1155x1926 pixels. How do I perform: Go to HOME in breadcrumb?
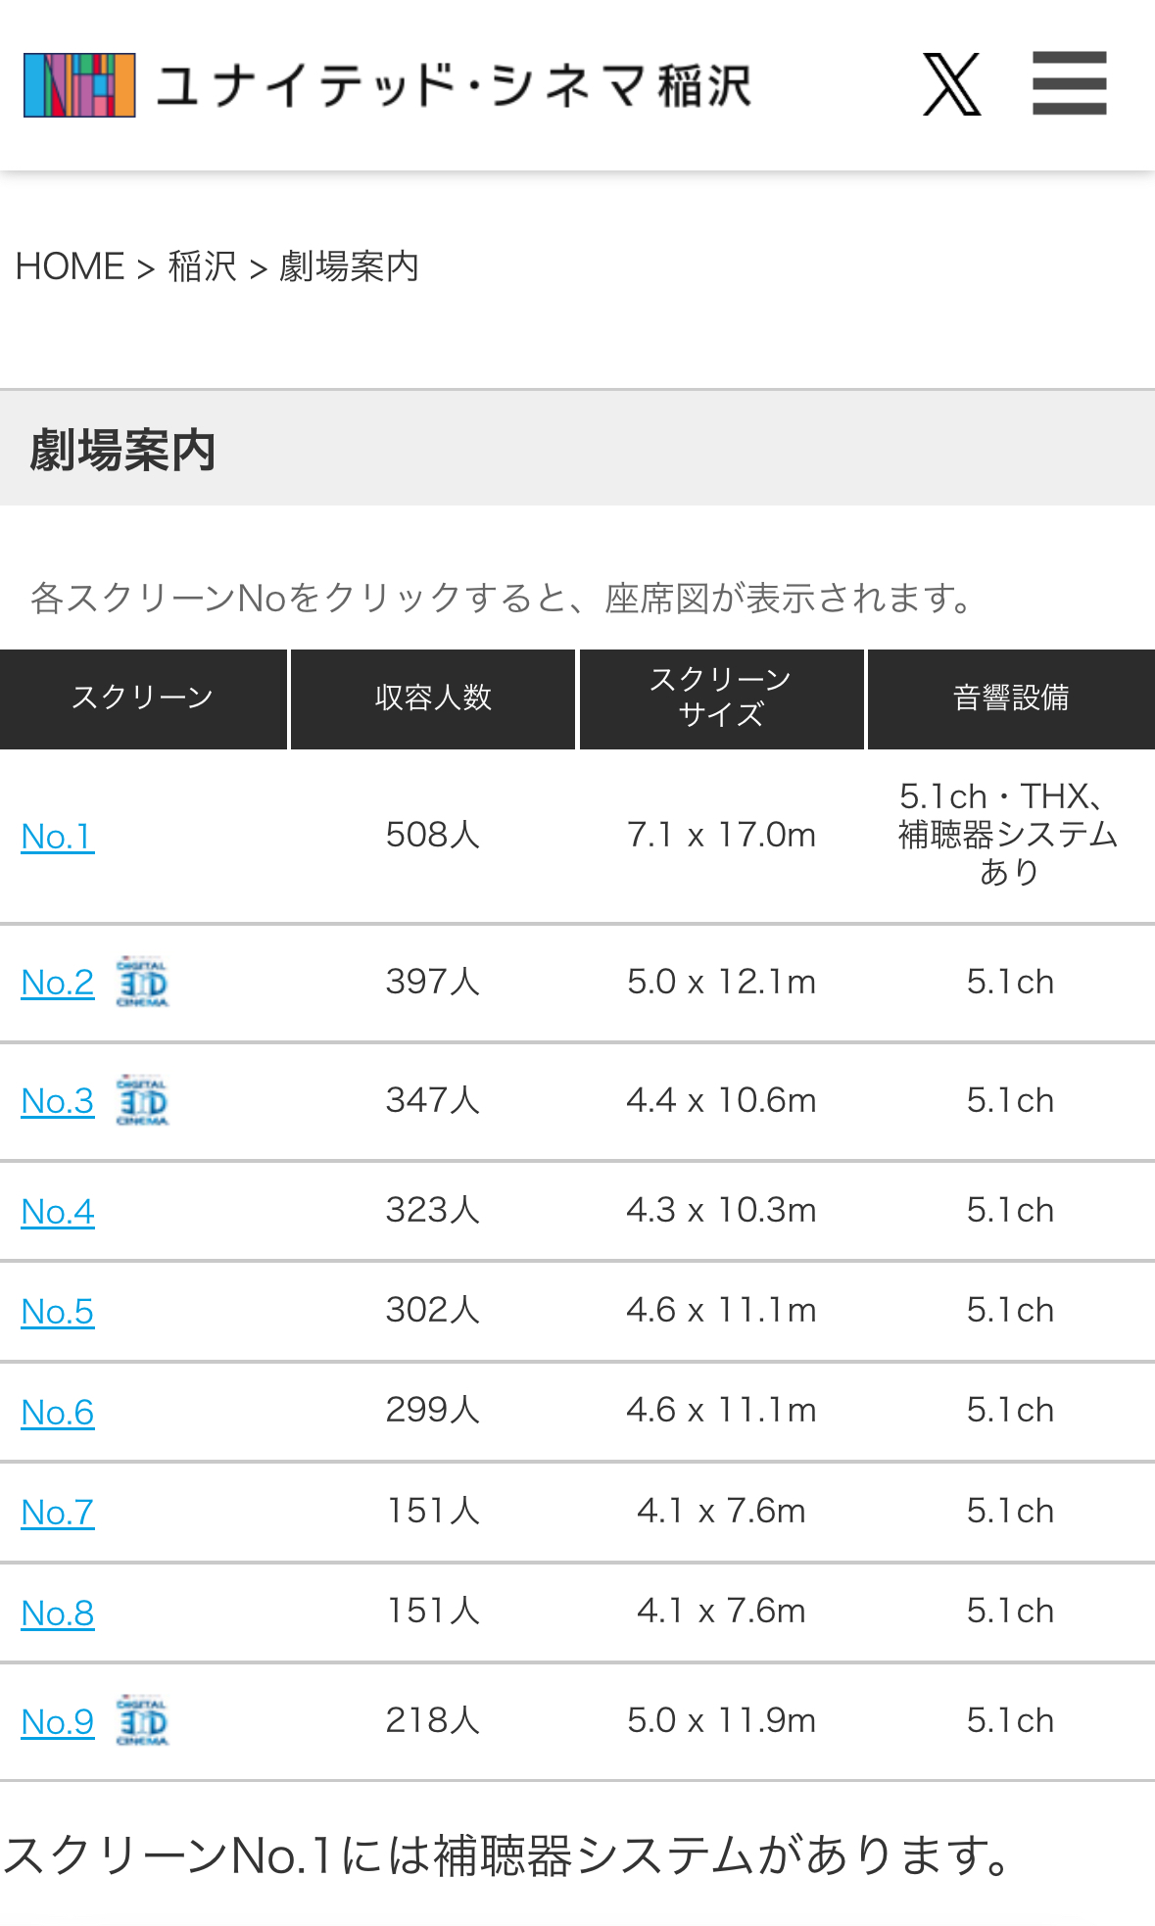[x=70, y=265]
